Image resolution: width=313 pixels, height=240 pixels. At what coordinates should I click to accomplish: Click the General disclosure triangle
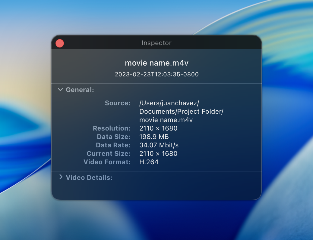60,89
